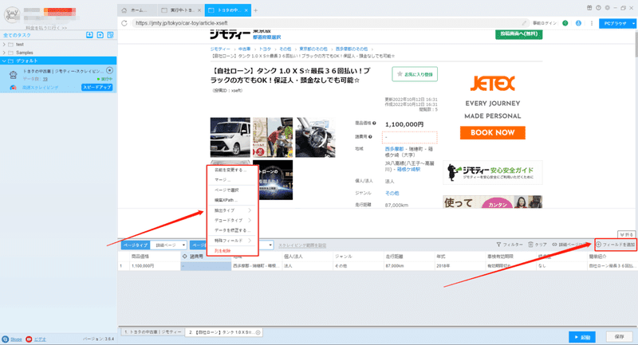The height and width of the screenshot is (345, 638).
Task: Click the 料金を払うに行く link
Action: [46, 28]
